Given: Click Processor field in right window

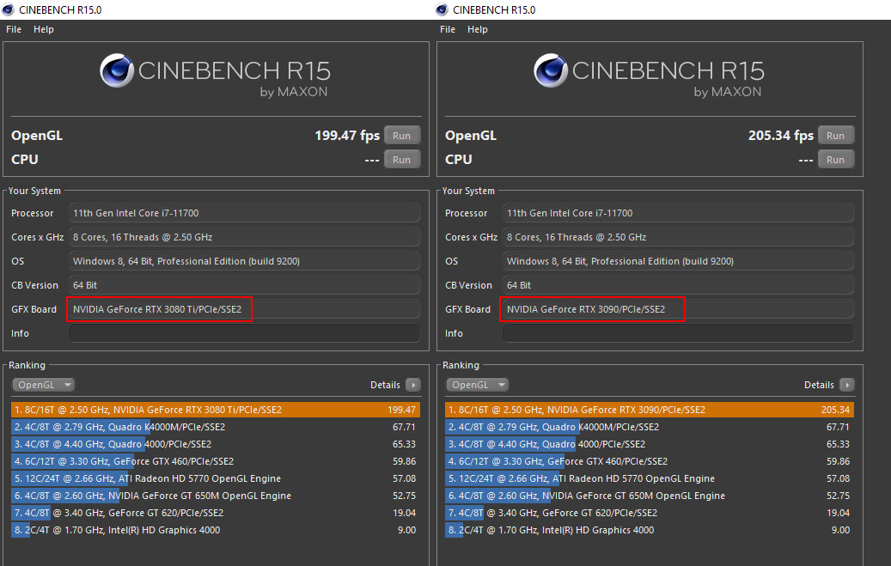Looking at the screenshot, I should pos(678,213).
